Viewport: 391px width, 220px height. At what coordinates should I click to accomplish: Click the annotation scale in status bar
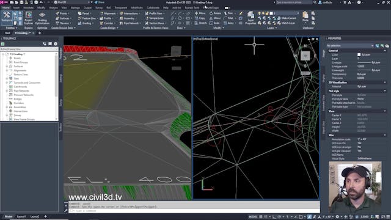click(327, 217)
